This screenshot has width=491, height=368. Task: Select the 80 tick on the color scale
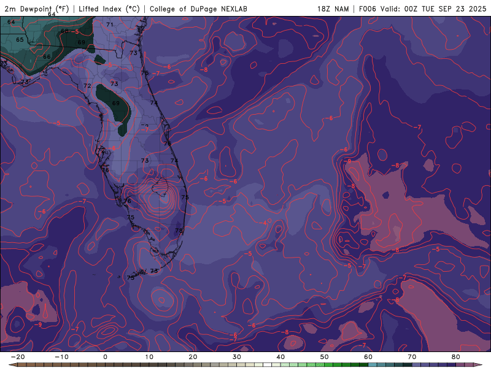tap(456, 357)
